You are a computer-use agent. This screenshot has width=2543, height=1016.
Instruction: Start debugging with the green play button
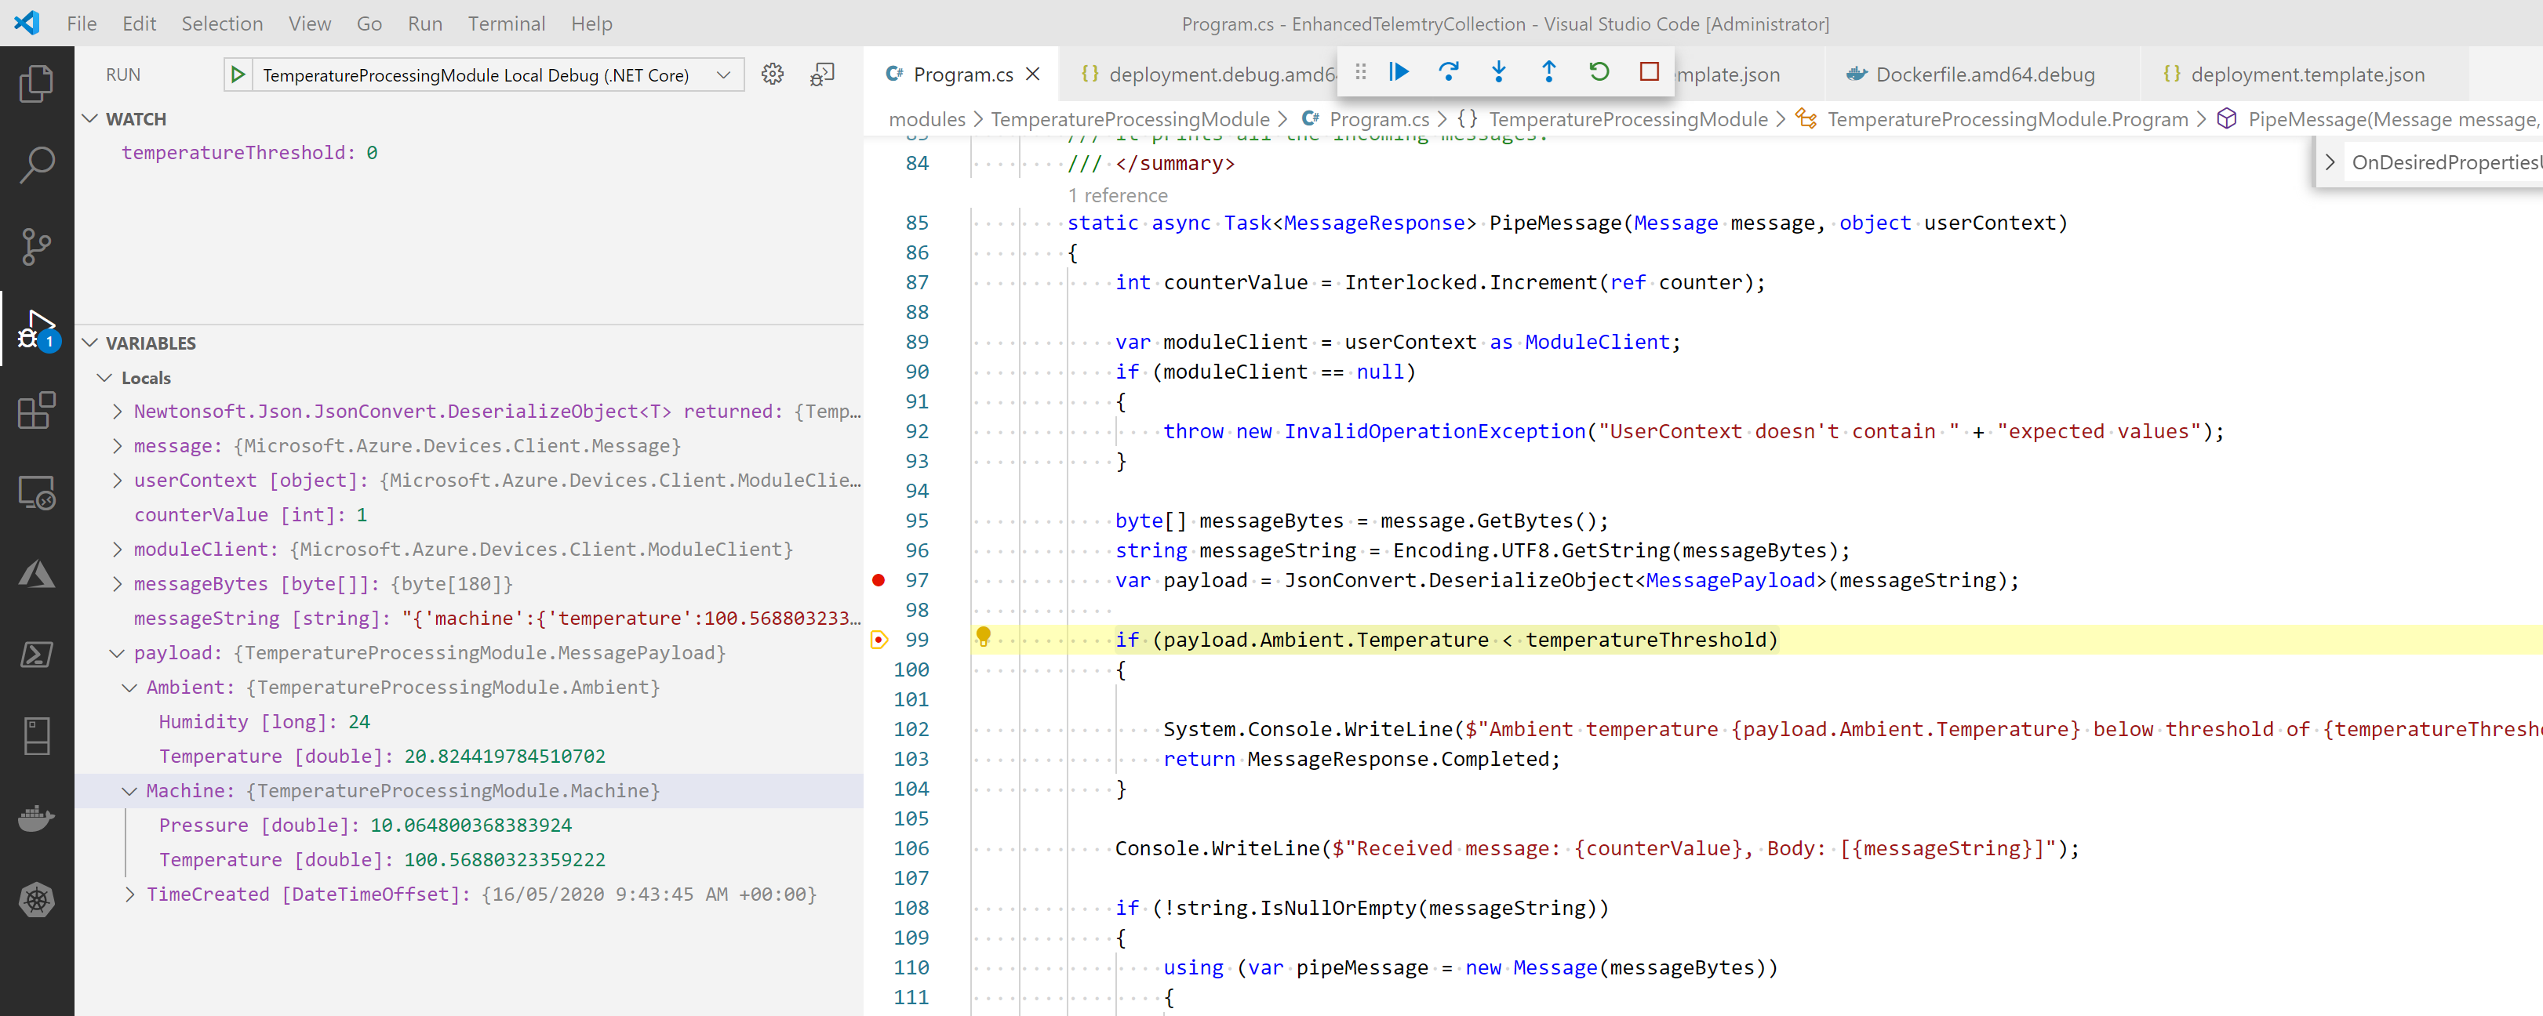pos(238,75)
